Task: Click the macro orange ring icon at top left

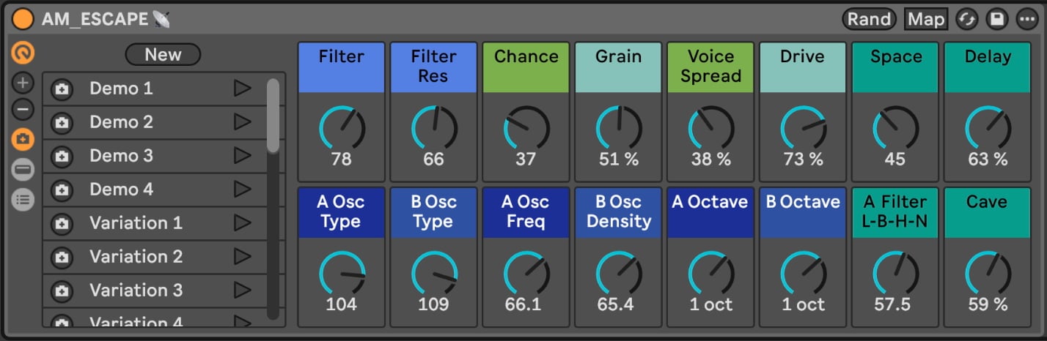Action: 23,53
